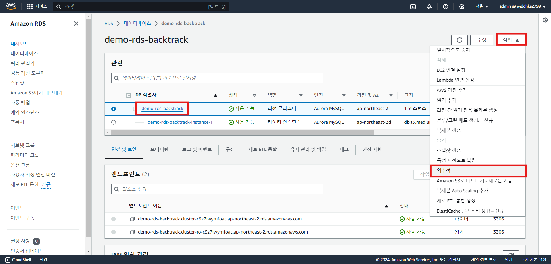
Task: Sort by 역할 column arrow
Action: point(301,95)
